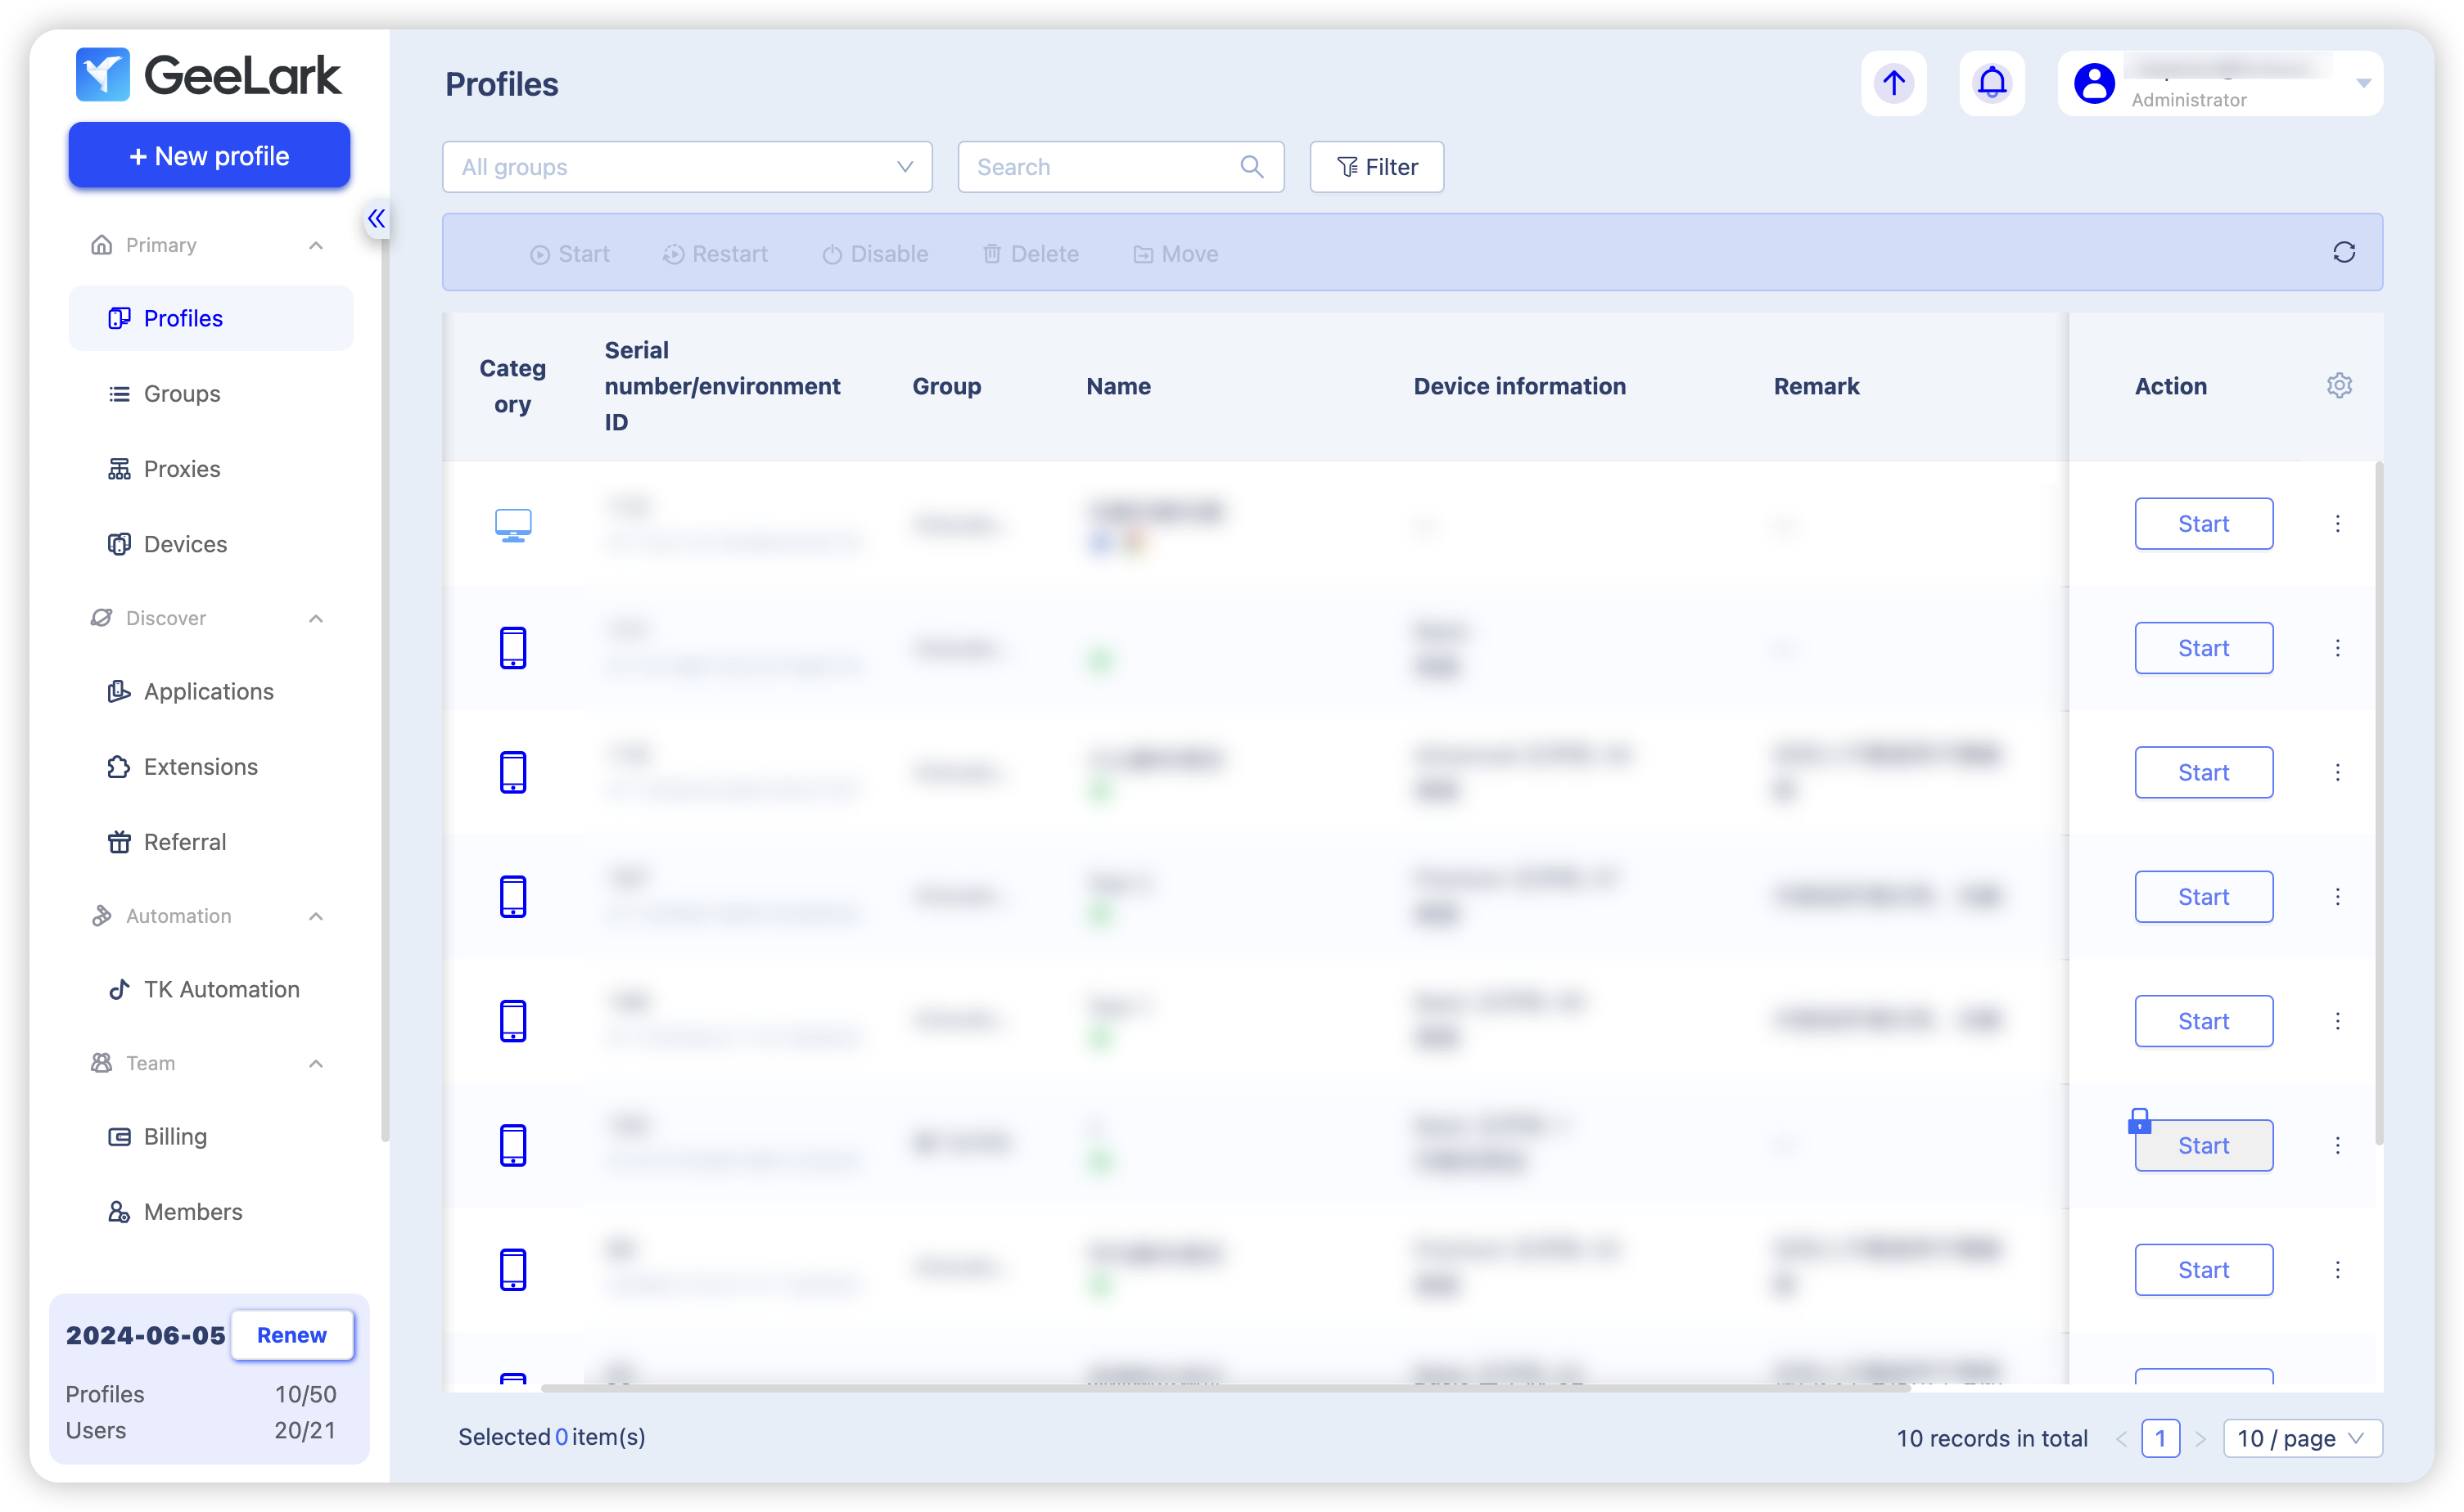Collapse the Primary section
2464x1512 pixels.
pos(316,245)
